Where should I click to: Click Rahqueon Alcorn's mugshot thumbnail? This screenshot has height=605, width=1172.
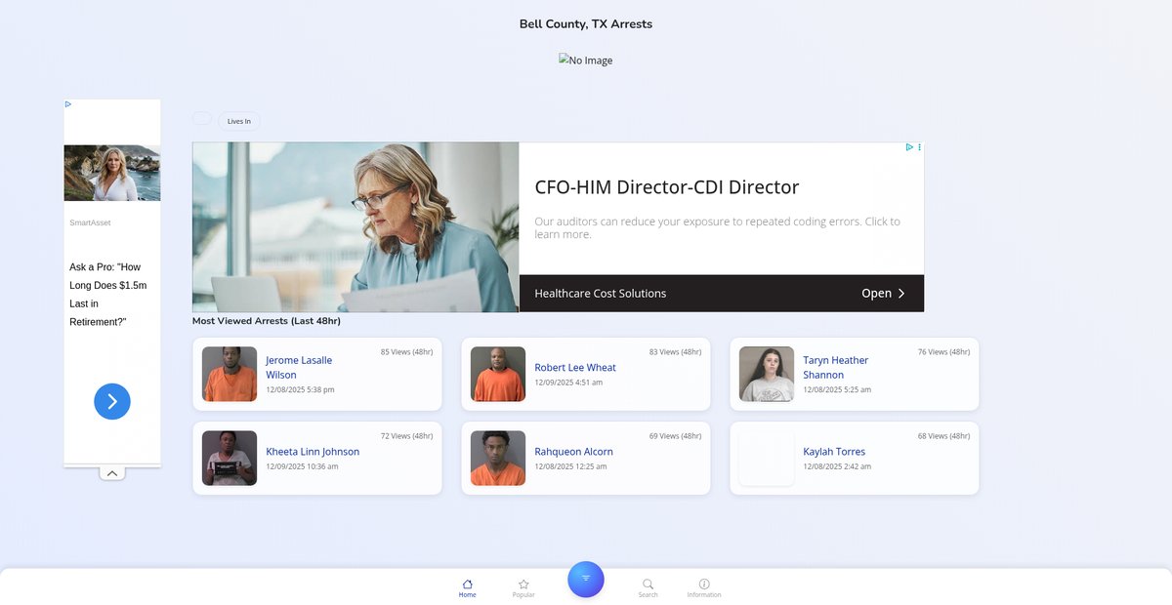[x=498, y=459]
